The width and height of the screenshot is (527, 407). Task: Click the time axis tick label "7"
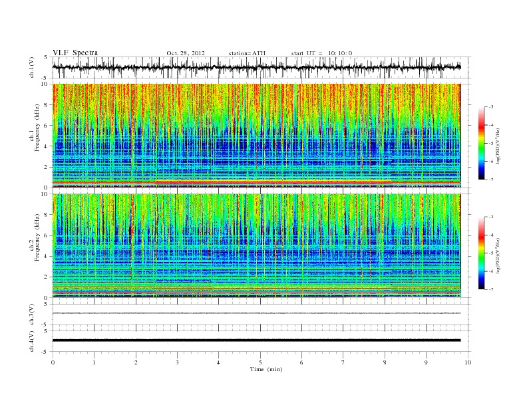pyautogui.click(x=343, y=362)
